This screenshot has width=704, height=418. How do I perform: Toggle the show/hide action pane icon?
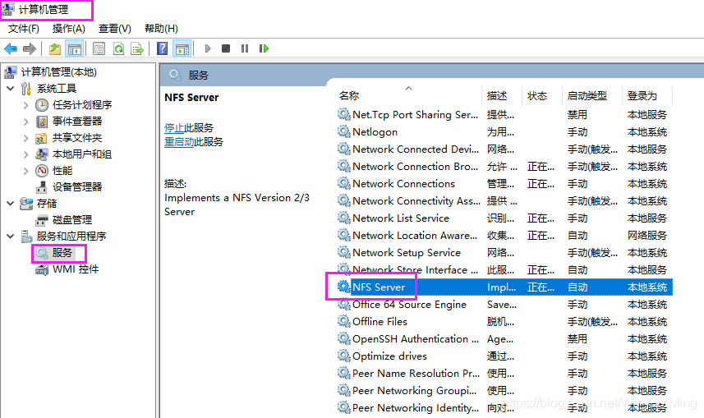182,48
